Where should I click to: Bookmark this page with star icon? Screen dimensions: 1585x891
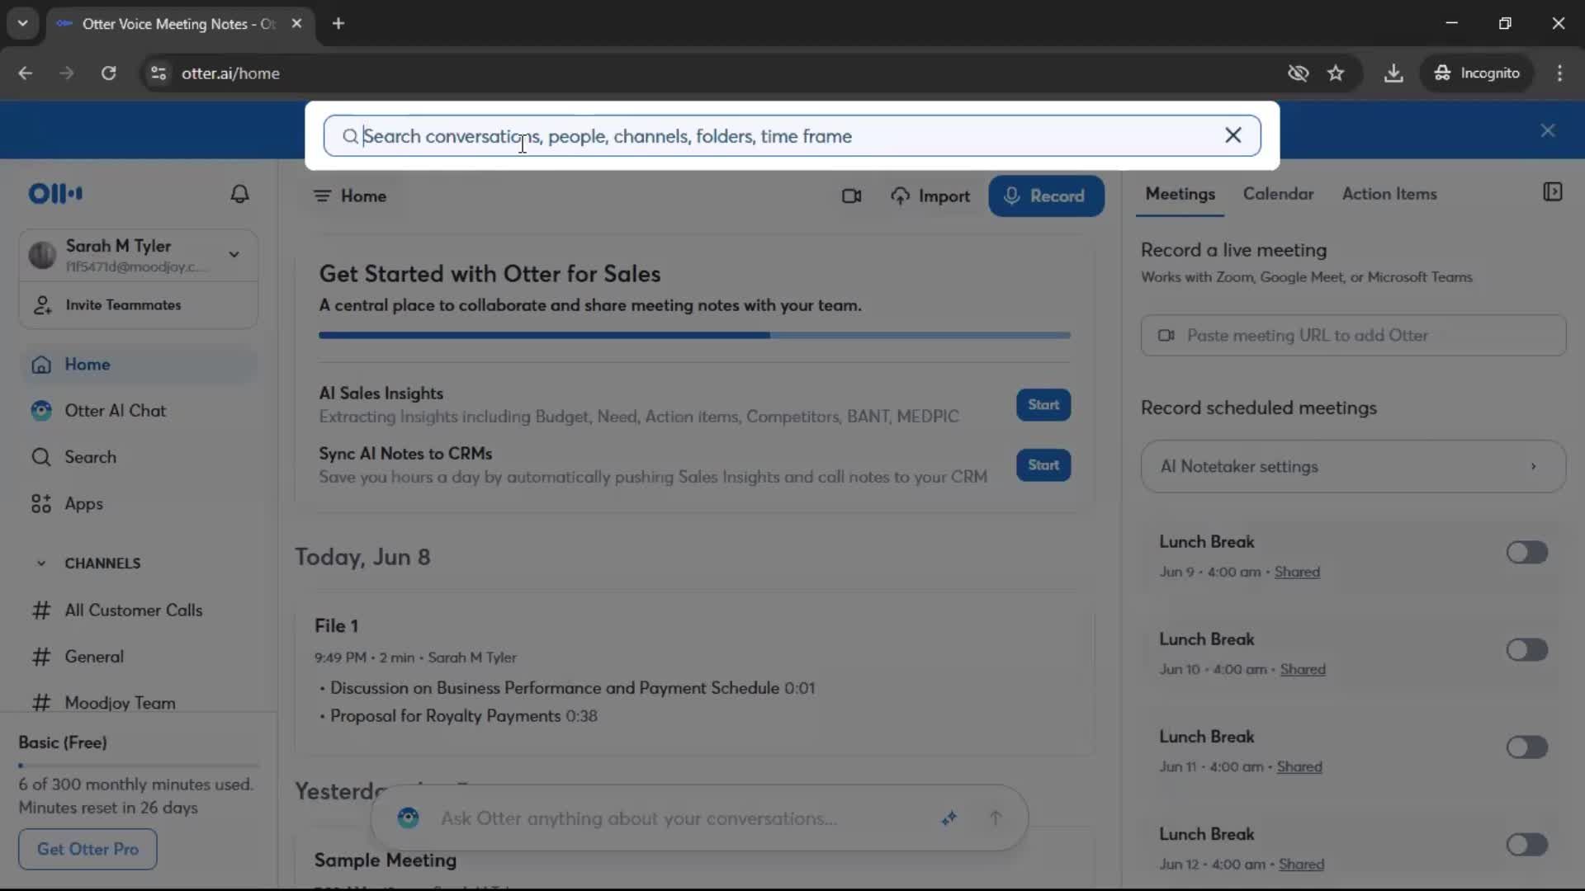tap(1336, 73)
